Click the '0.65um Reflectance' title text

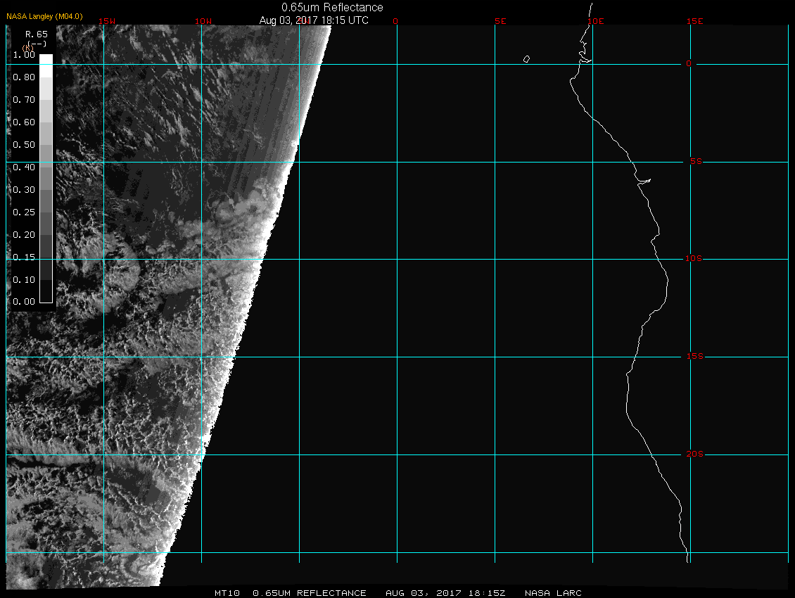[x=332, y=7]
